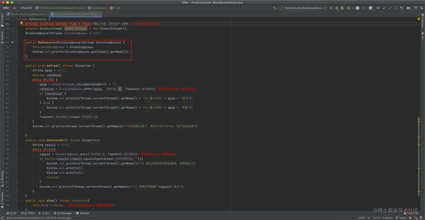The height and width of the screenshot is (220, 425).
Task: Click the run with profiler icon
Action: pos(349,8)
